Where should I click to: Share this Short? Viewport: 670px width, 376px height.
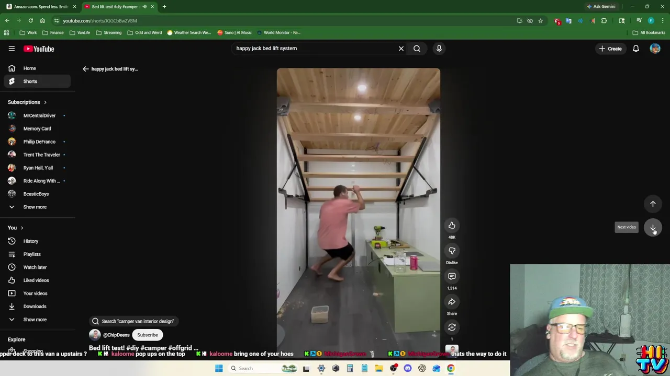(452, 302)
